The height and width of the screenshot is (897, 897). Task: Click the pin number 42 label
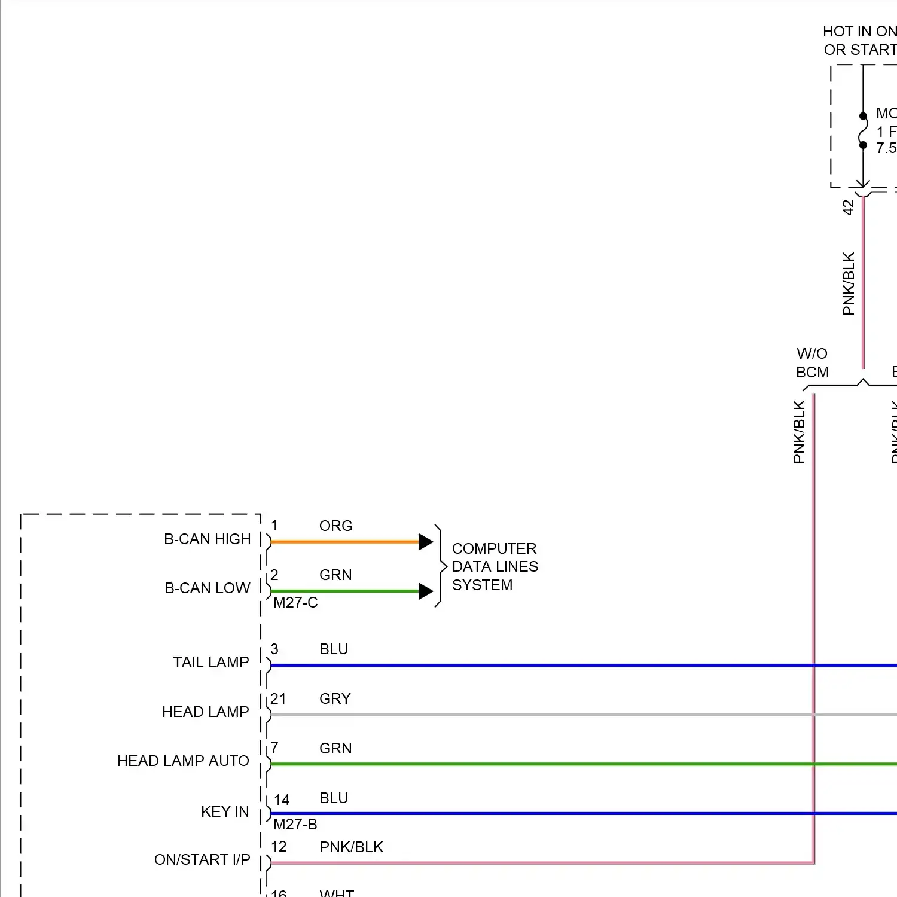pos(848,208)
